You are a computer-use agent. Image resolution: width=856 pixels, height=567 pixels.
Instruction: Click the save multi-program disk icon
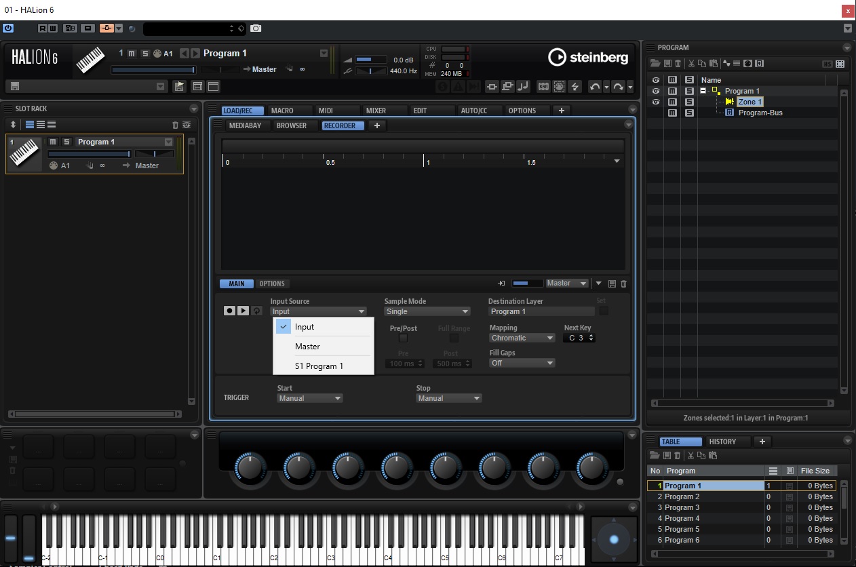coord(14,86)
